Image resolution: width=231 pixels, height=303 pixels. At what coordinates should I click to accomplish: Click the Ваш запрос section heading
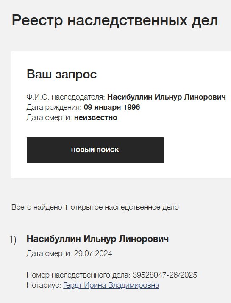click(x=61, y=75)
